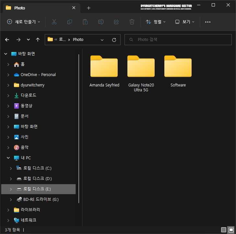Open recent locations dropdown arrow
Screen dimensions: 236x234
coord(28,40)
